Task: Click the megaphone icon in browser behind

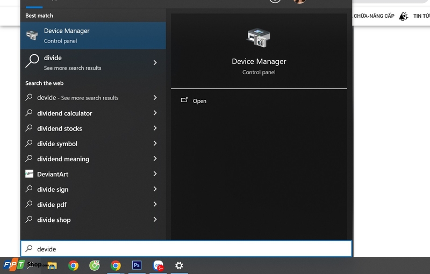Action: tap(404, 17)
